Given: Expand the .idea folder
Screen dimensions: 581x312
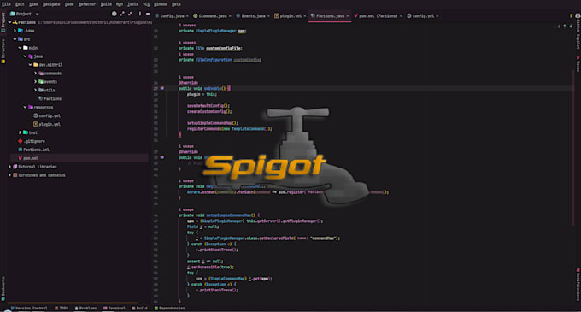Looking at the screenshot, I should [x=15, y=31].
